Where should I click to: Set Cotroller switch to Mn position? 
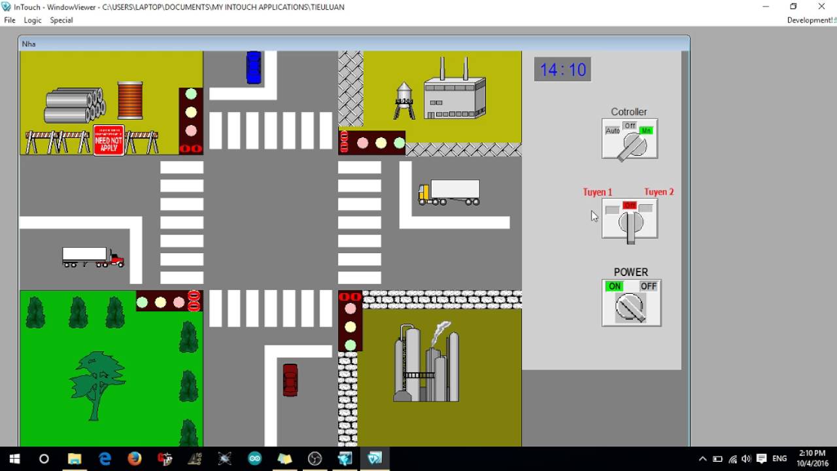(x=646, y=131)
